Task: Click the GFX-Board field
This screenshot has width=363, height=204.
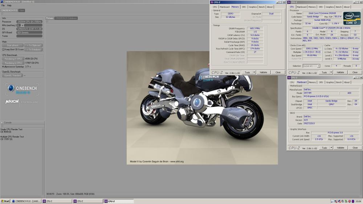Action: pyautogui.click(x=29, y=32)
